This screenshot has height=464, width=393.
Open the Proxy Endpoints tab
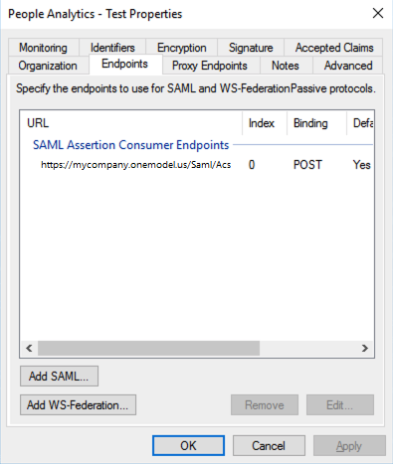[x=210, y=66]
